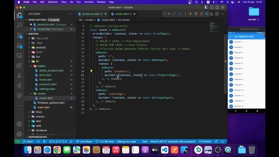Open the Search view in activity bar
The height and width of the screenshot is (157, 279).
pyautogui.click(x=19, y=25)
